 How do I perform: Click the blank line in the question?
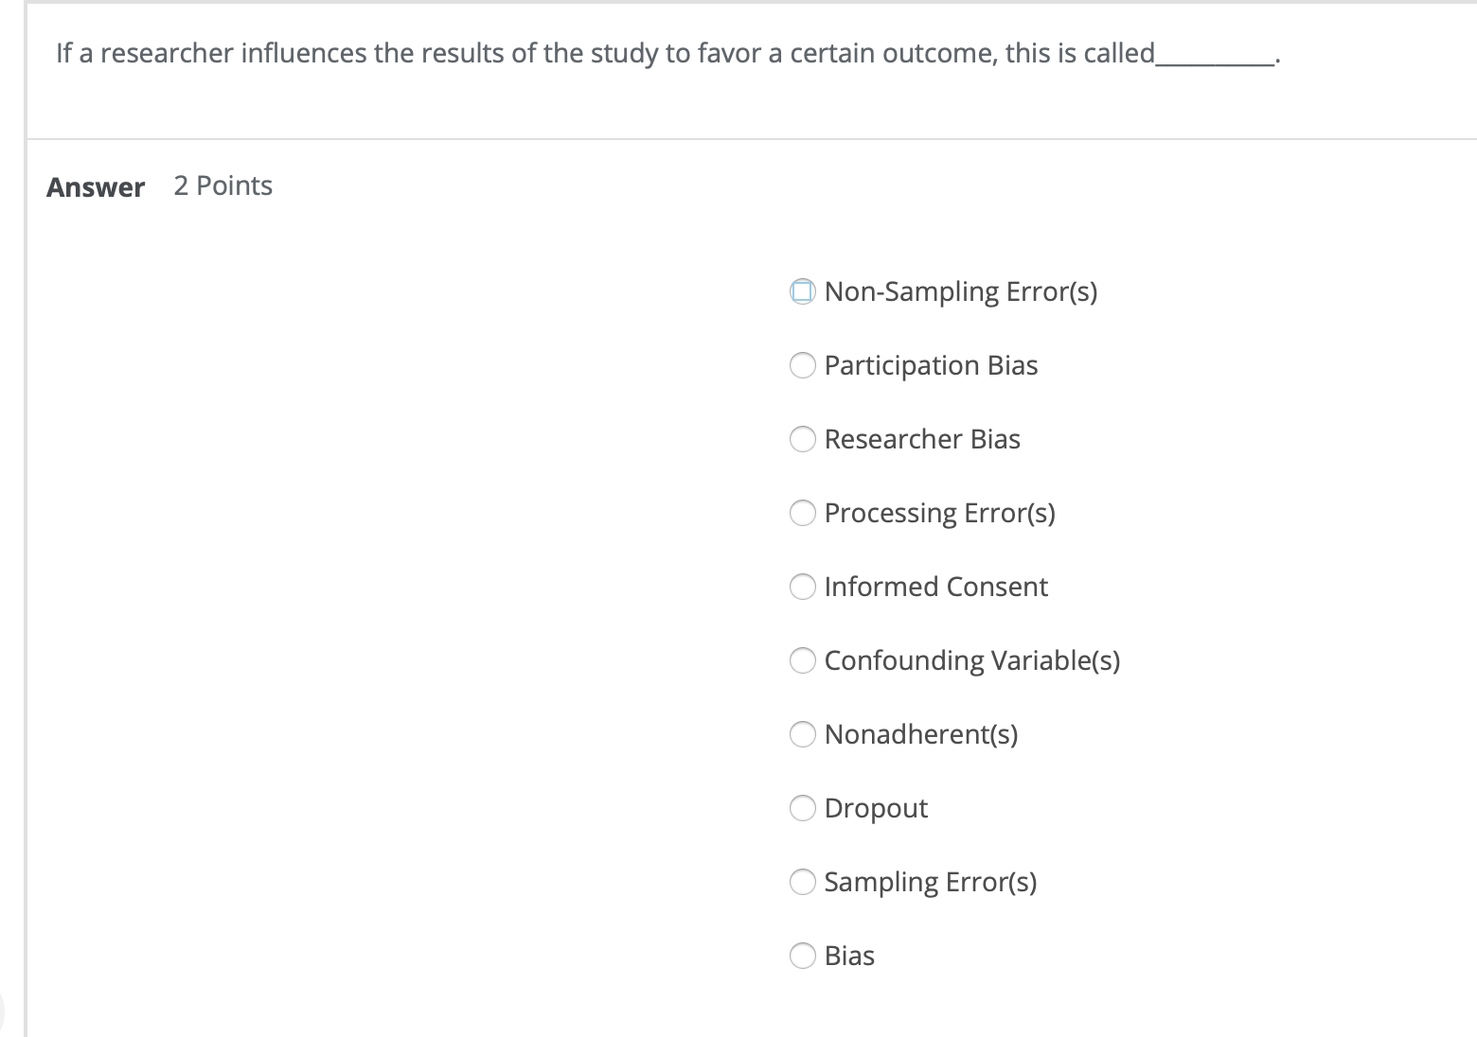click(1215, 59)
